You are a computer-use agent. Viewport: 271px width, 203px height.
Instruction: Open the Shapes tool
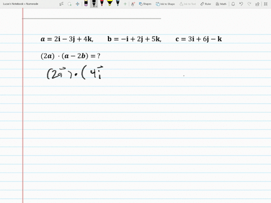point(145,4)
